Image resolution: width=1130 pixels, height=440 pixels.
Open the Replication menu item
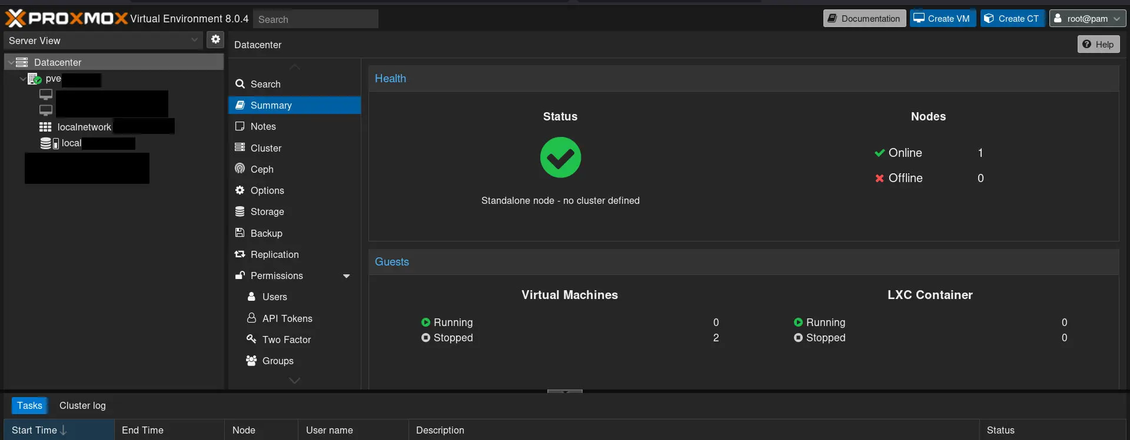pos(294,254)
